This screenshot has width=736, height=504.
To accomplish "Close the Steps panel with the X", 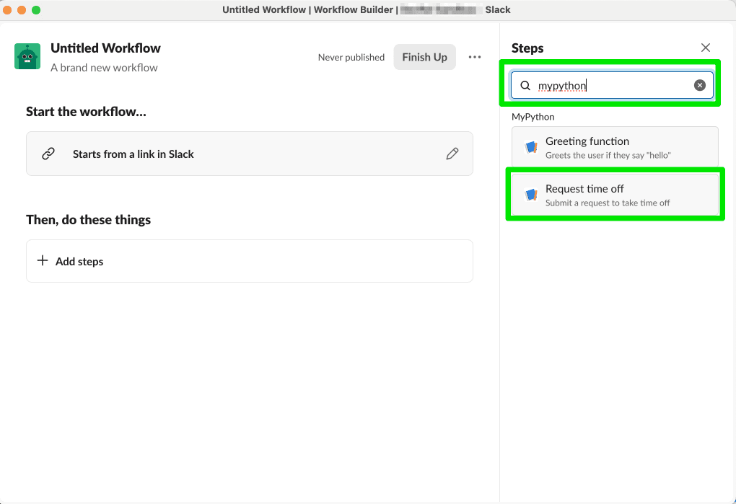I will [x=706, y=48].
